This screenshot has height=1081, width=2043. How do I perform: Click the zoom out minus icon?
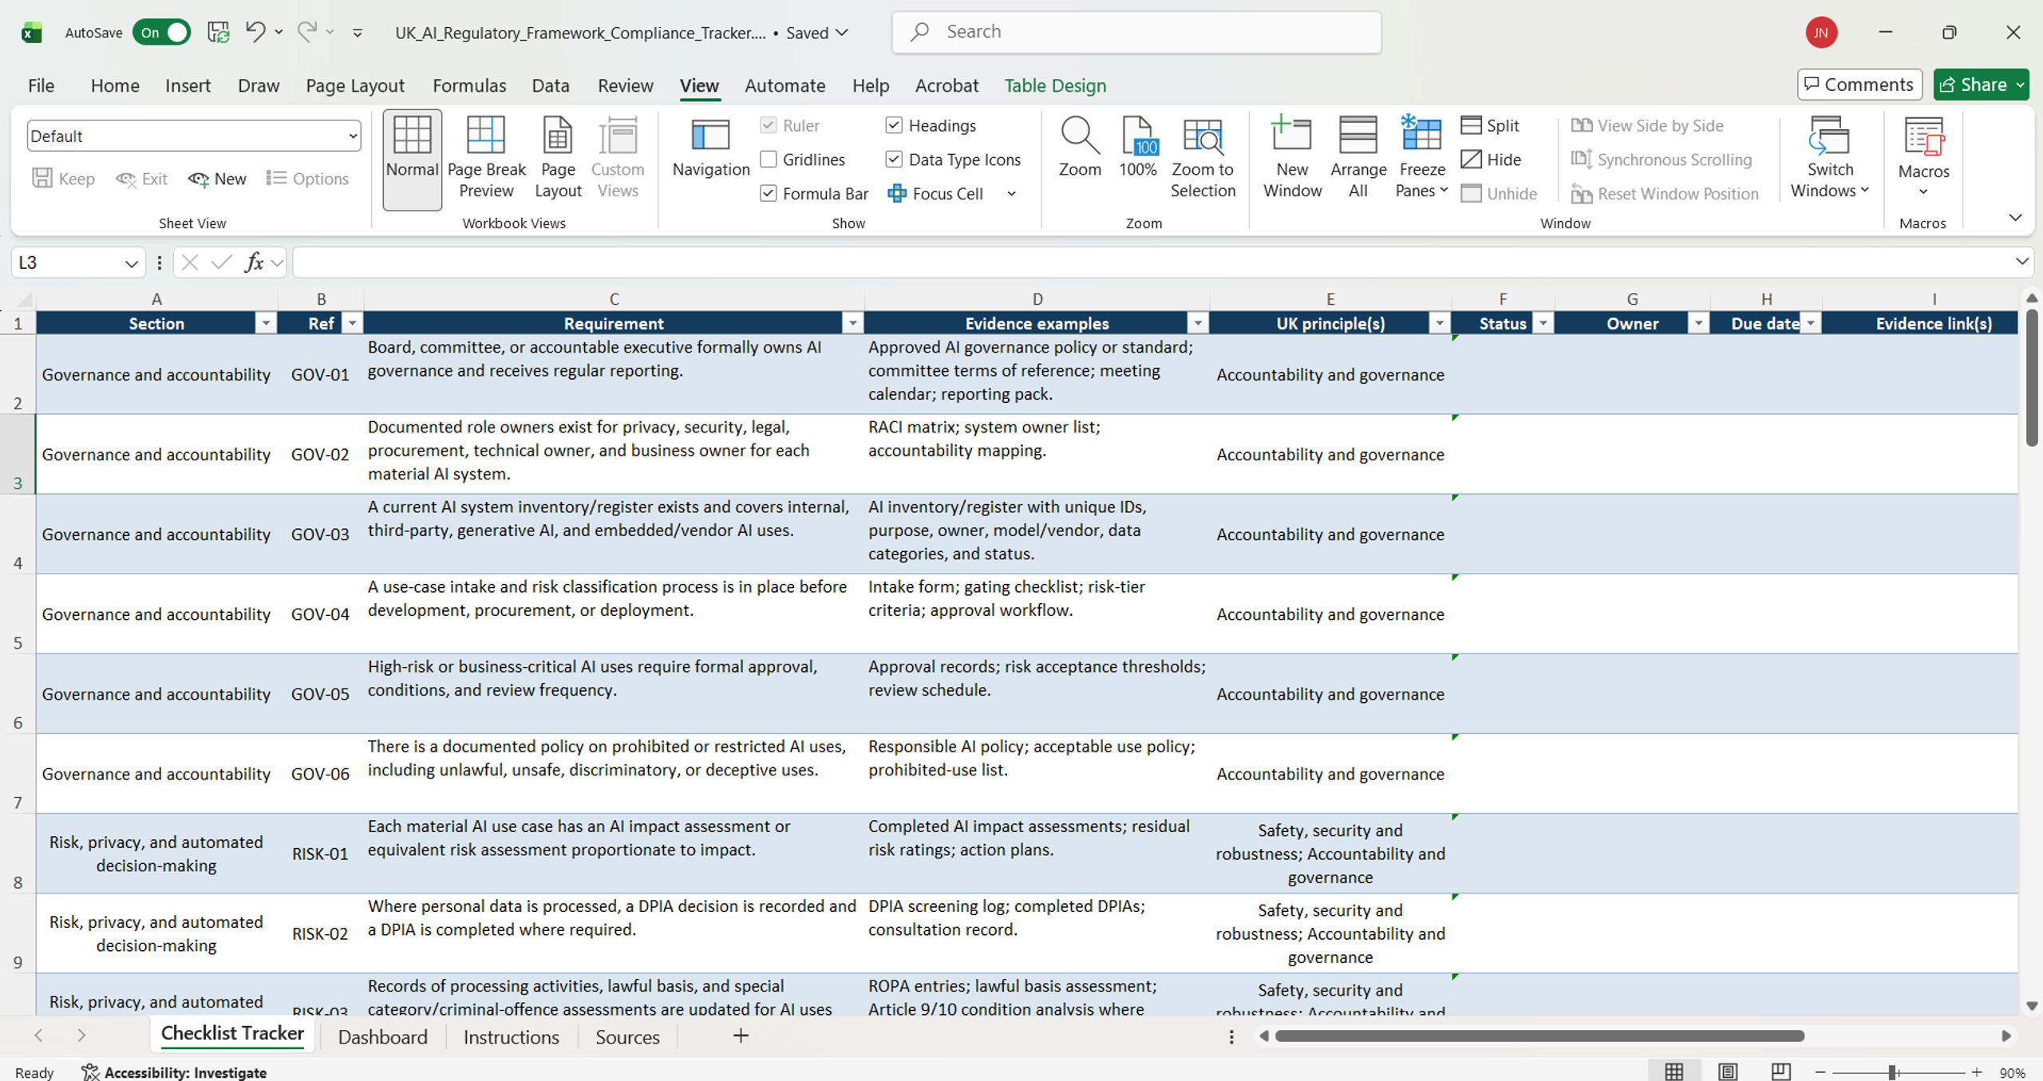click(1820, 1072)
